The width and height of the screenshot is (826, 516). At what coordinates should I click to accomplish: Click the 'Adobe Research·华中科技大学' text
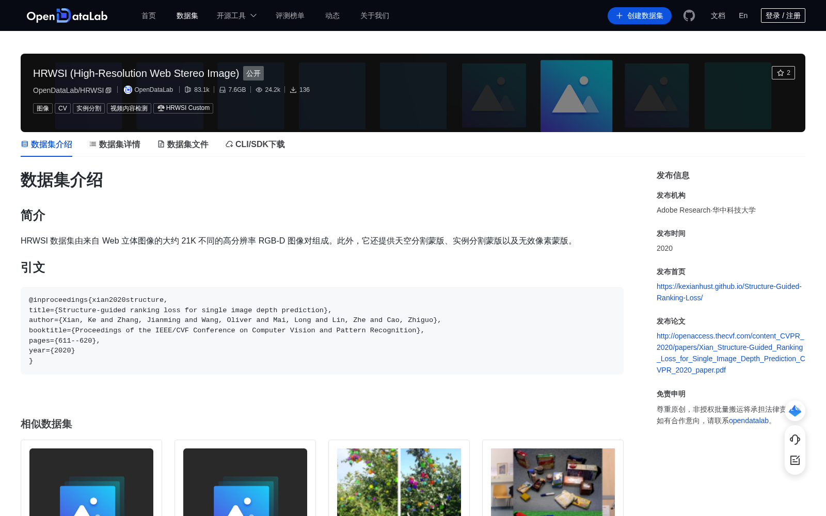(x=706, y=210)
